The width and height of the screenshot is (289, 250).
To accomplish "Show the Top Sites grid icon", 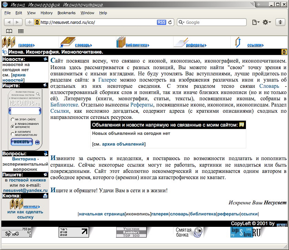I will (21, 31).
